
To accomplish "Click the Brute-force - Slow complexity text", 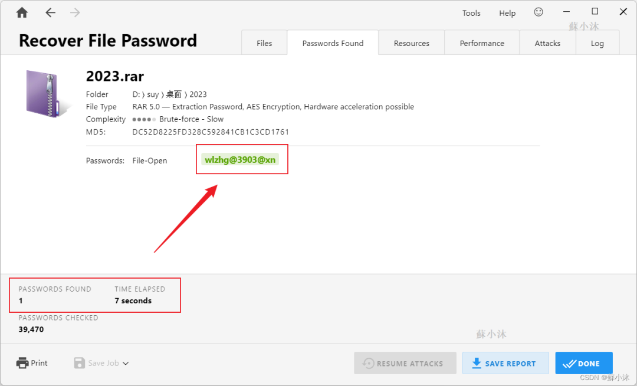I will click(191, 119).
